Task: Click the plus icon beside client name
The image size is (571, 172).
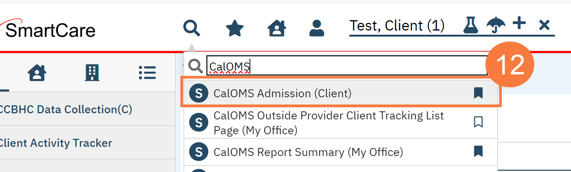Action: [519, 24]
